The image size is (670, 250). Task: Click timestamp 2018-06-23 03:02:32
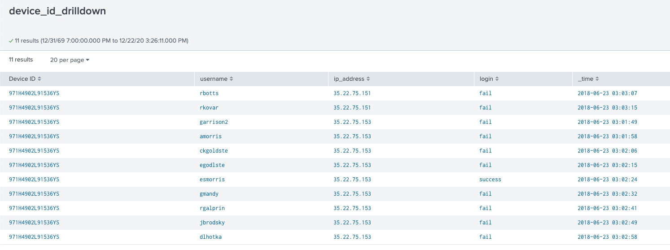pos(607,194)
